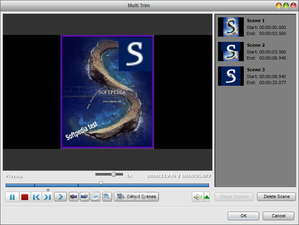Image resolution: width=299 pixels, height=225 pixels.
Task: Click the second segment of the timeline bar
Action: click(x=56, y=185)
